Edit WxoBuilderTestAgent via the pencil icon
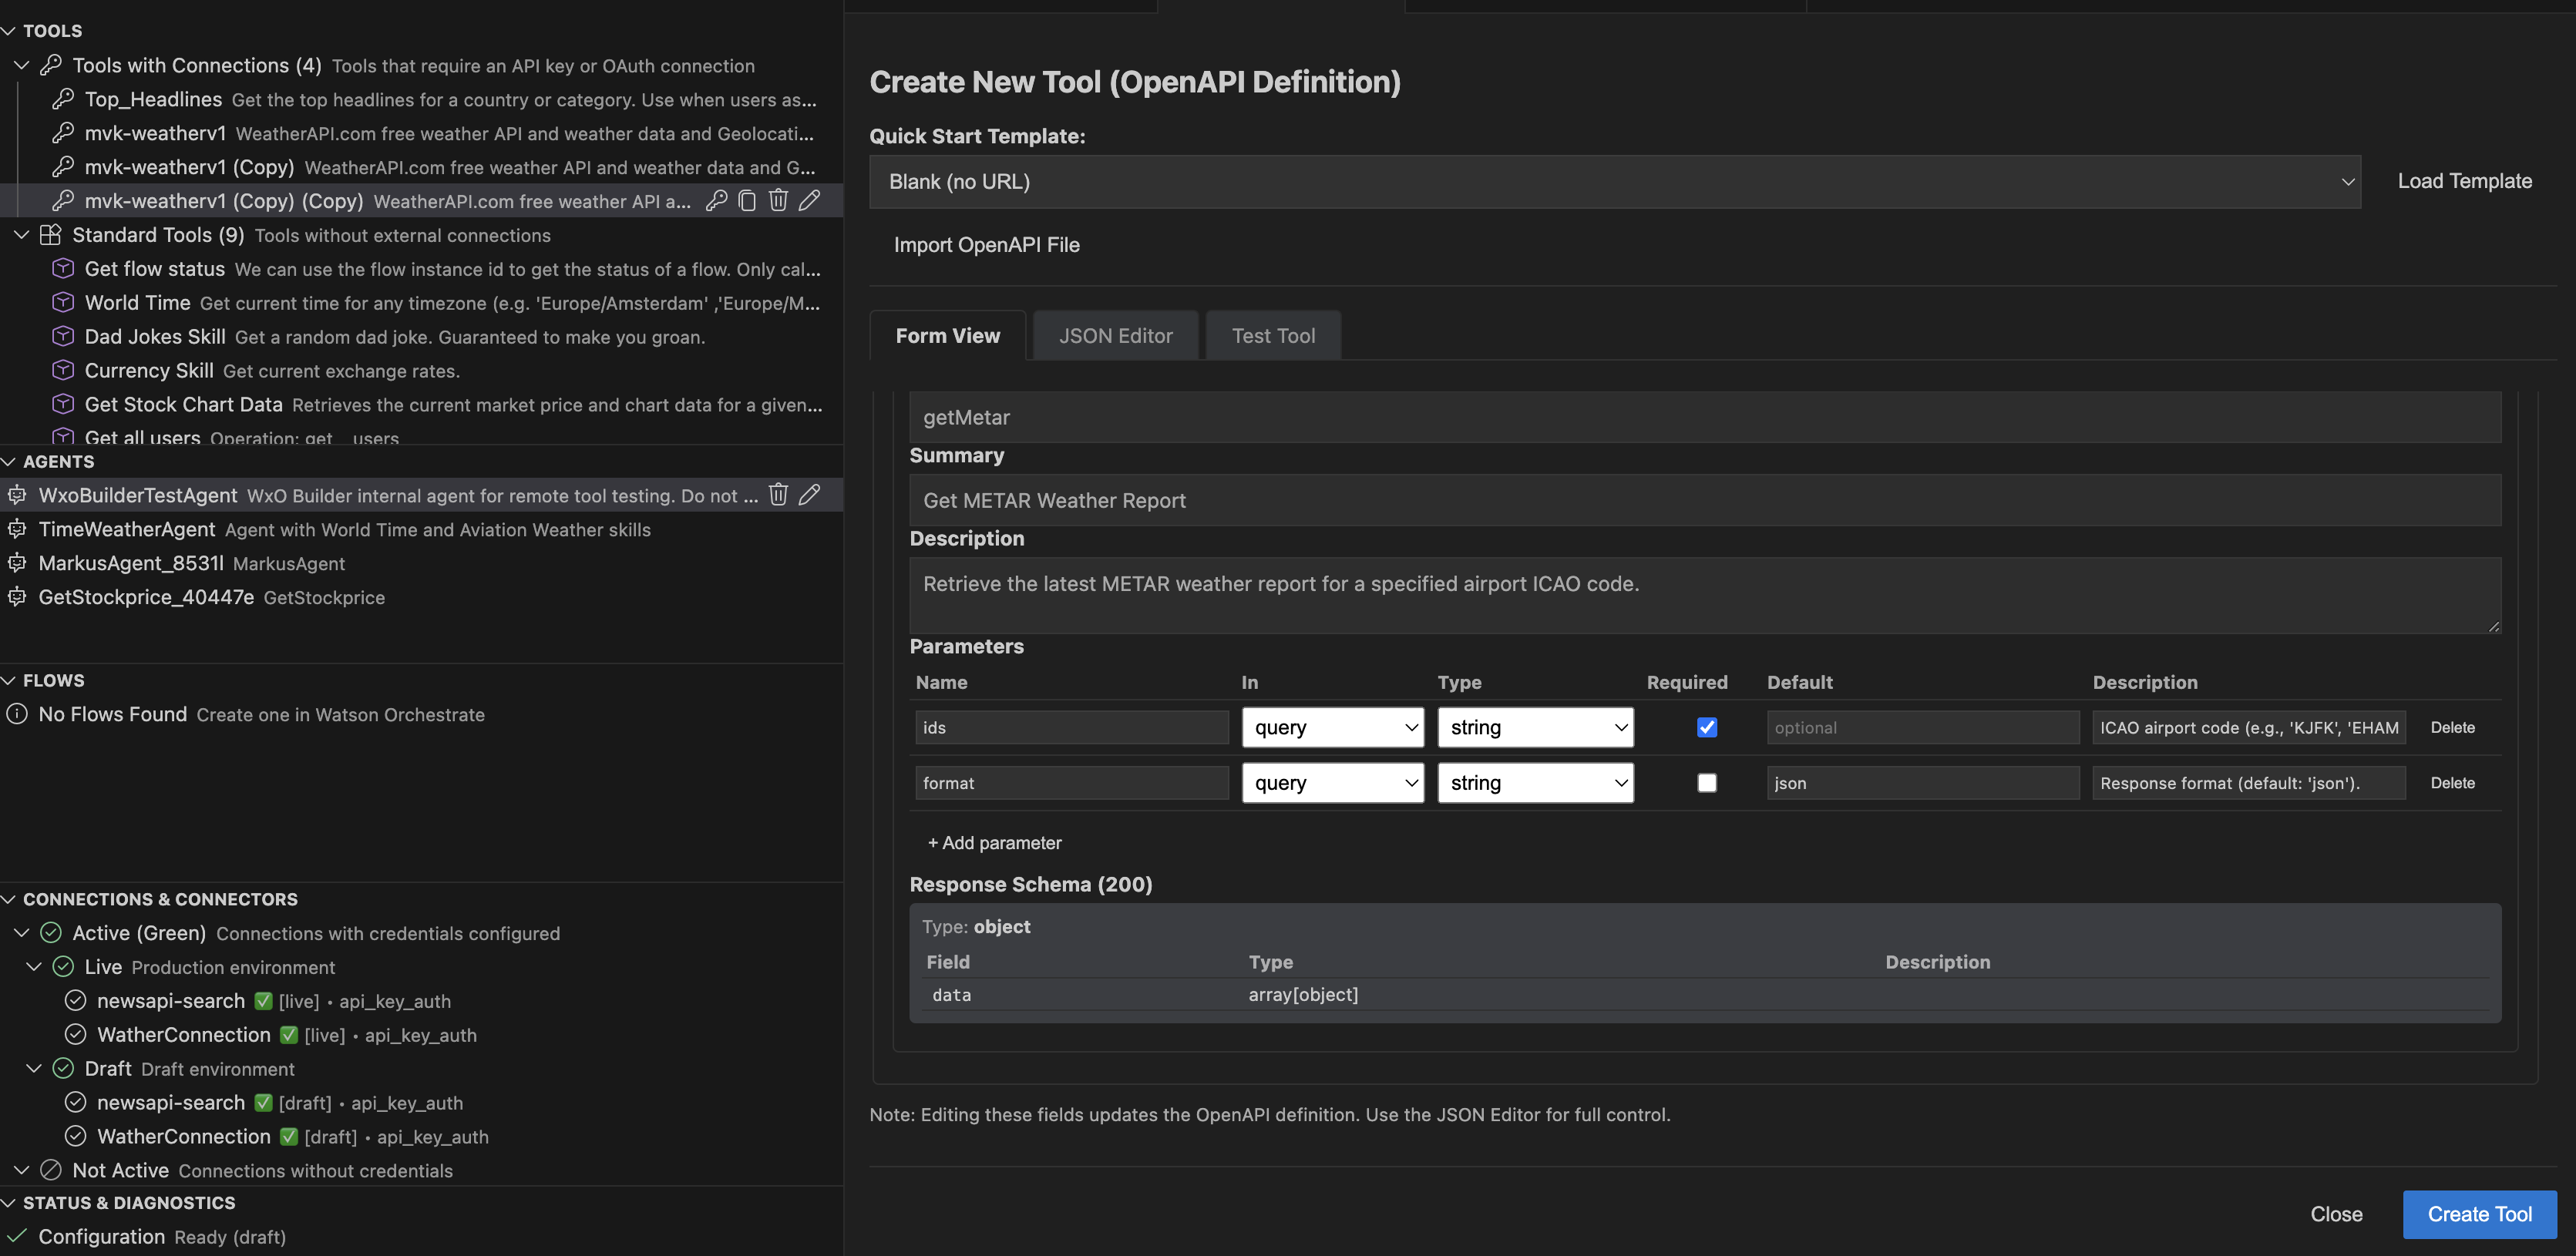 (x=810, y=494)
